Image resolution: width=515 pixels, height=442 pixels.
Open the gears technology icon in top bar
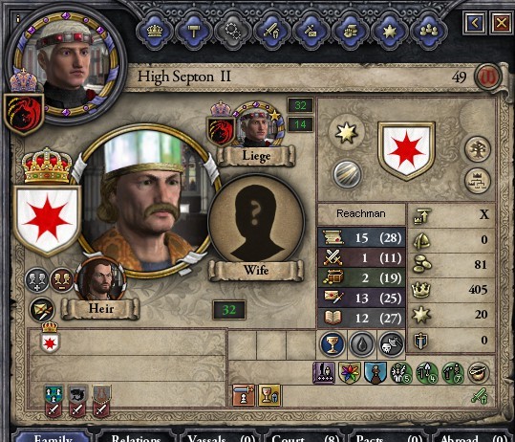(233, 32)
